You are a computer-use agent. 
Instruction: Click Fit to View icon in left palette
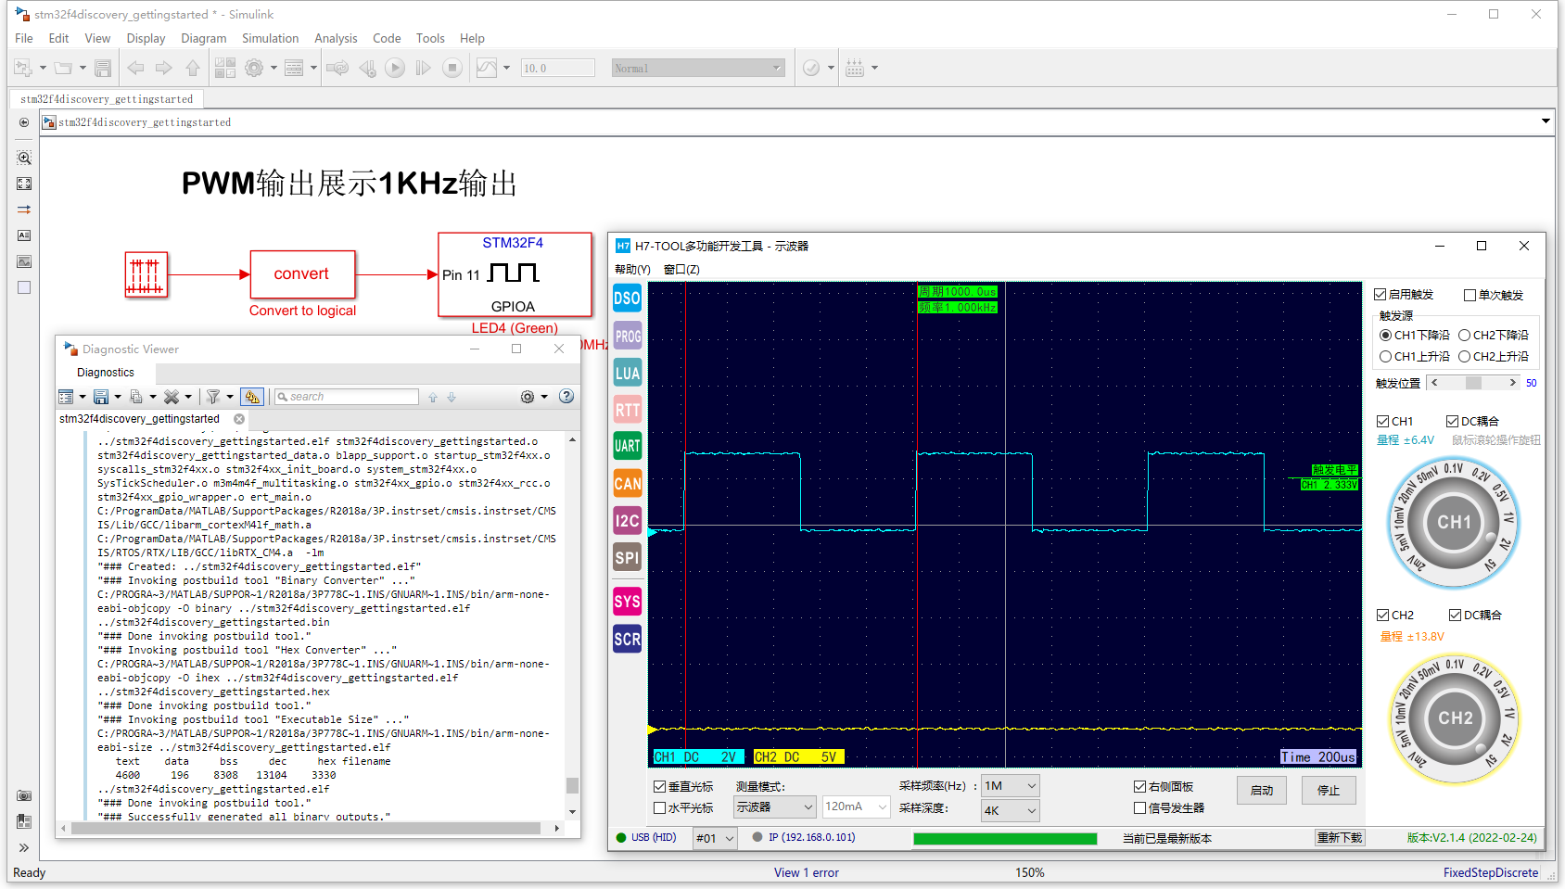[x=24, y=184]
